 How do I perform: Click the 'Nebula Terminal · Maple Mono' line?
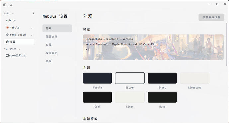pos(121,44)
